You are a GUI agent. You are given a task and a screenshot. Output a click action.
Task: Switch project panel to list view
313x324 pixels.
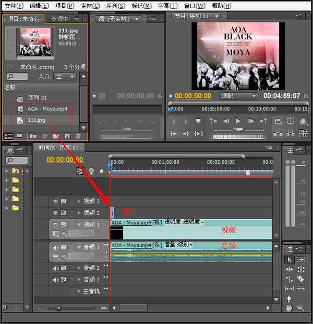click(9, 136)
